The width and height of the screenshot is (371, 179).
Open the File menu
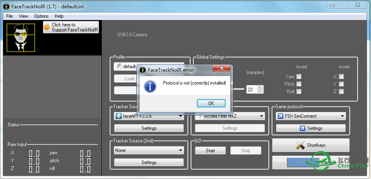point(9,16)
